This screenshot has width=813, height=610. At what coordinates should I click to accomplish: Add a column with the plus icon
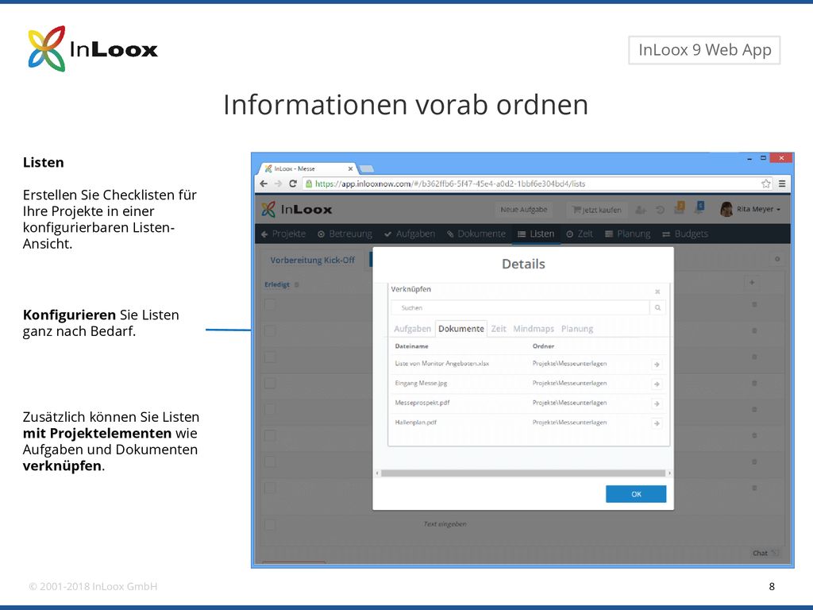(x=752, y=282)
